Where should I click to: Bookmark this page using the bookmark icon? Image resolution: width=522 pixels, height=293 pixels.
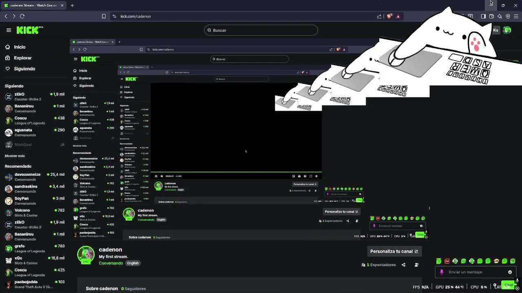click(x=104, y=16)
